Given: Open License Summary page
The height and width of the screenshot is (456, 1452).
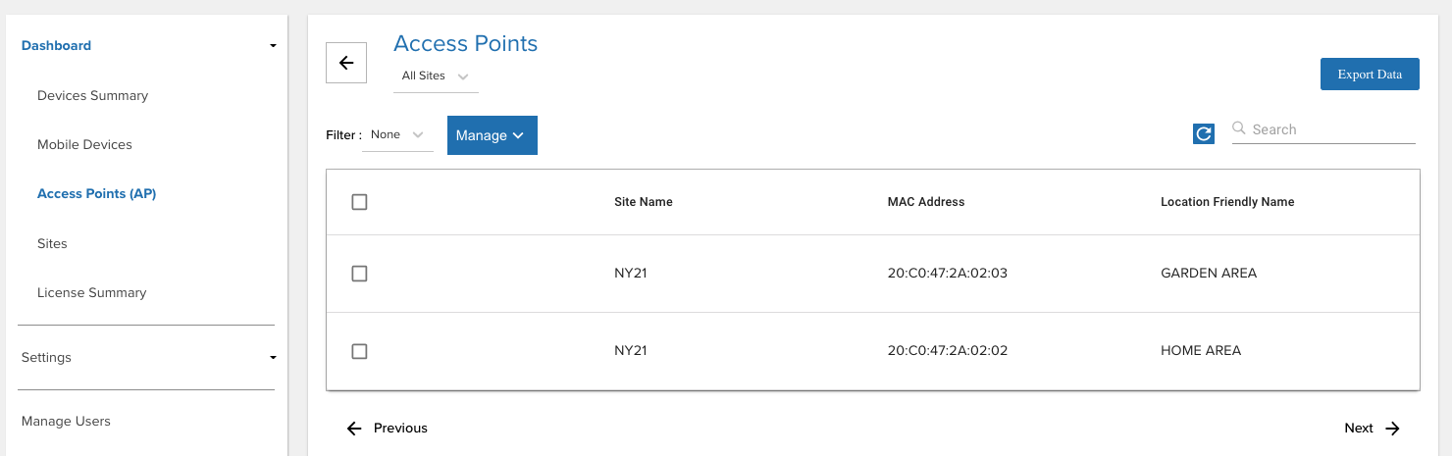Looking at the screenshot, I should click(91, 292).
